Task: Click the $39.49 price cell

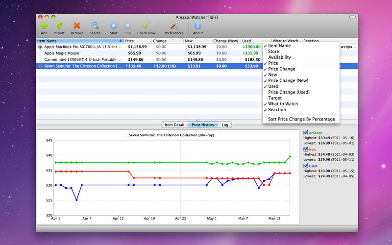Action: click(133, 66)
